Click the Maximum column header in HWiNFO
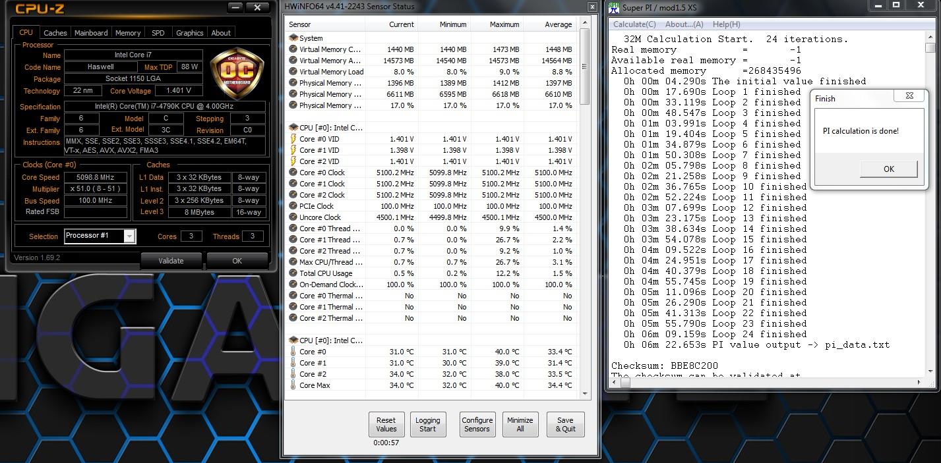The image size is (941, 463). [496, 24]
